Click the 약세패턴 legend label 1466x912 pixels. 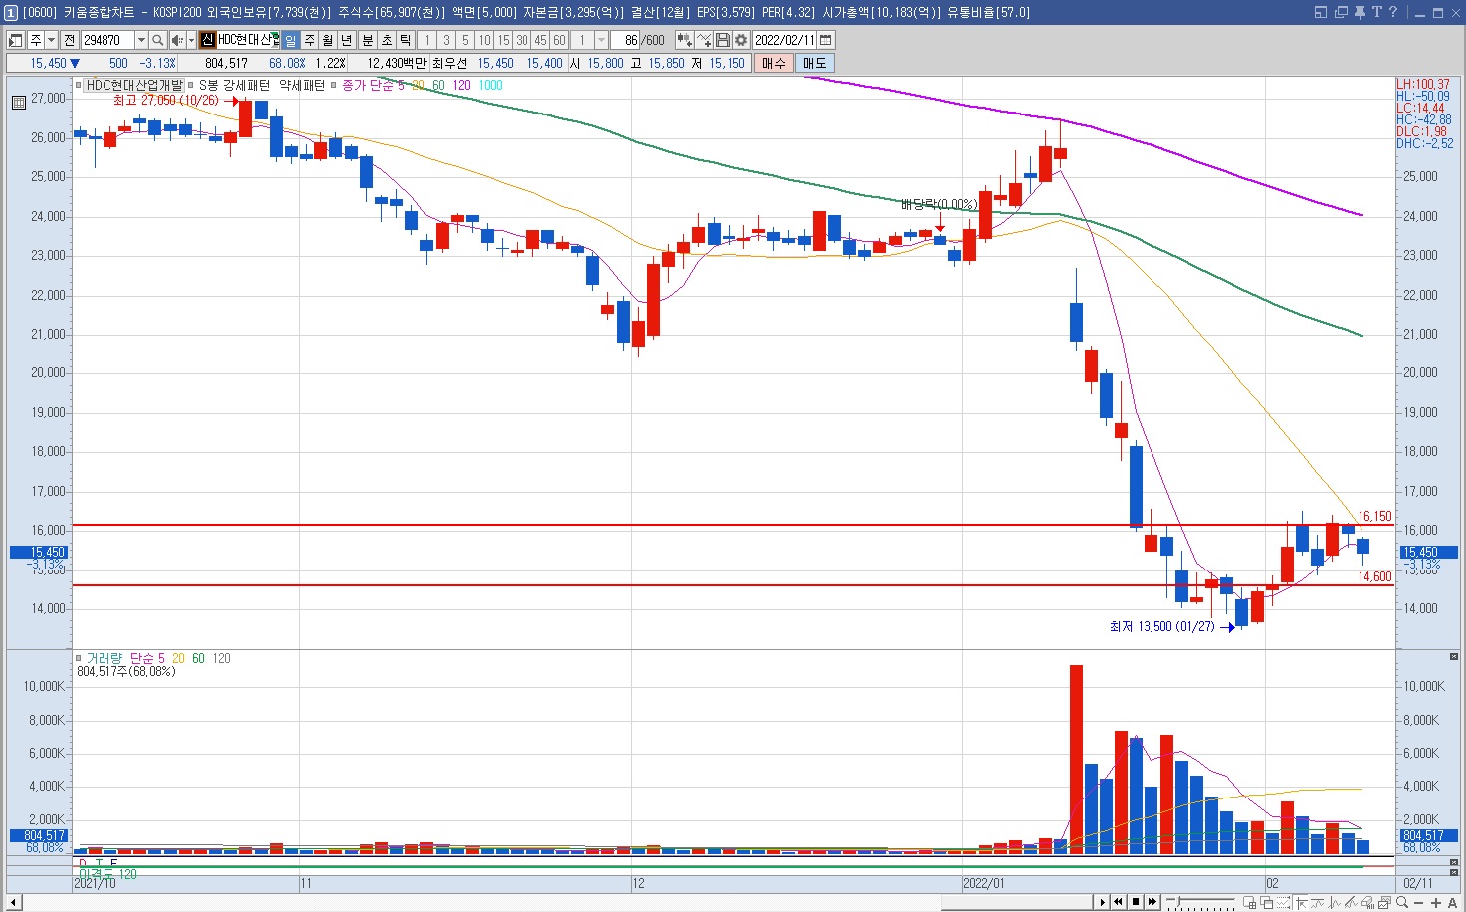click(x=302, y=85)
